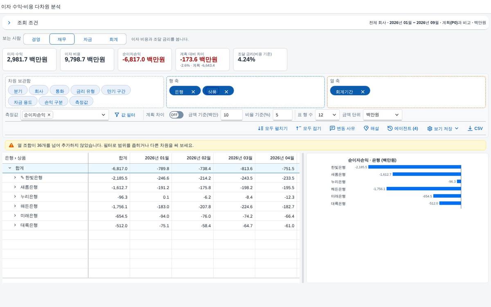Select the 경영 viewer tab
The width and height of the screenshot is (491, 307).
36,39
